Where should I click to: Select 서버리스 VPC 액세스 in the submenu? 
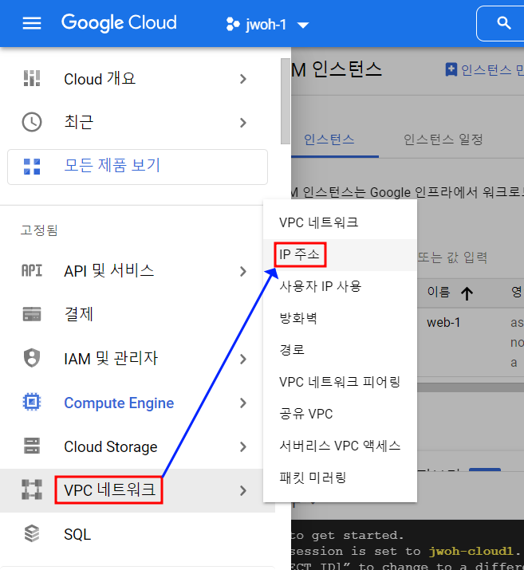[x=340, y=446]
